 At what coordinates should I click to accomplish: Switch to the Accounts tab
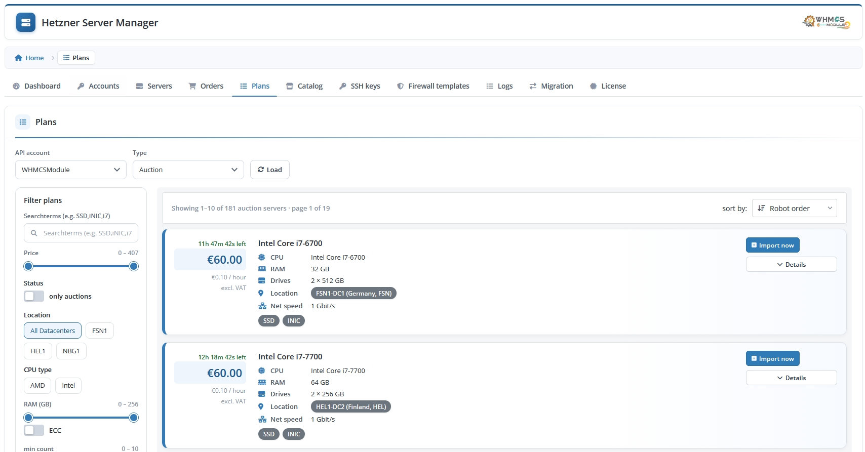(98, 86)
